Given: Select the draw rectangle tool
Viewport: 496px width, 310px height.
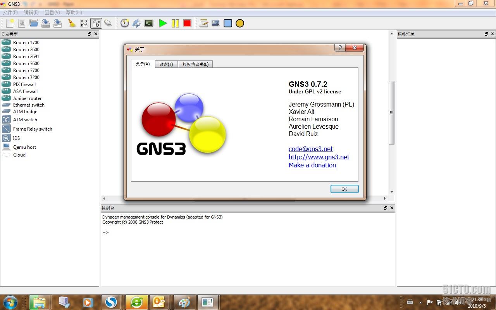Looking at the screenshot, I should [x=228, y=23].
